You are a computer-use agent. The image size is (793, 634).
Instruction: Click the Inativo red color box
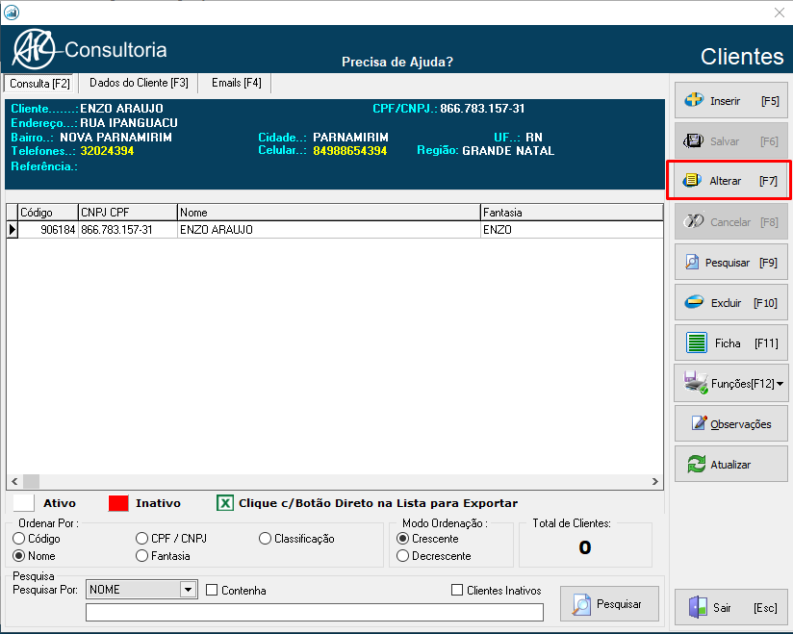pos(118,503)
